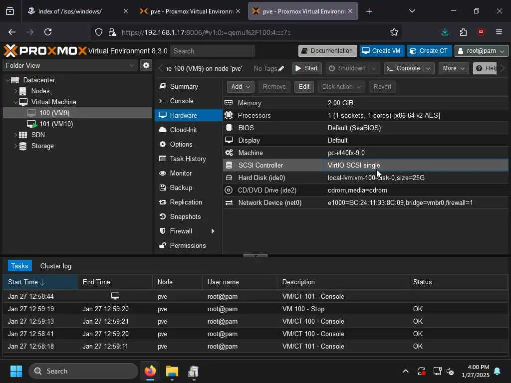Screen dimensions: 511x383
Task: Click the Edit hardware button
Action: (304, 87)
